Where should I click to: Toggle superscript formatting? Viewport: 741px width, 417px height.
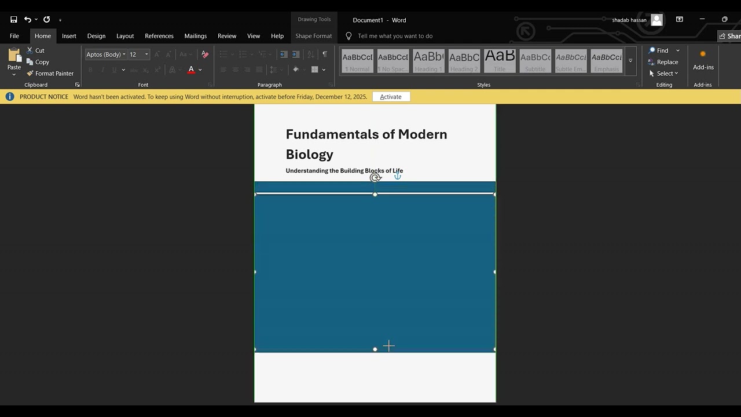click(157, 69)
